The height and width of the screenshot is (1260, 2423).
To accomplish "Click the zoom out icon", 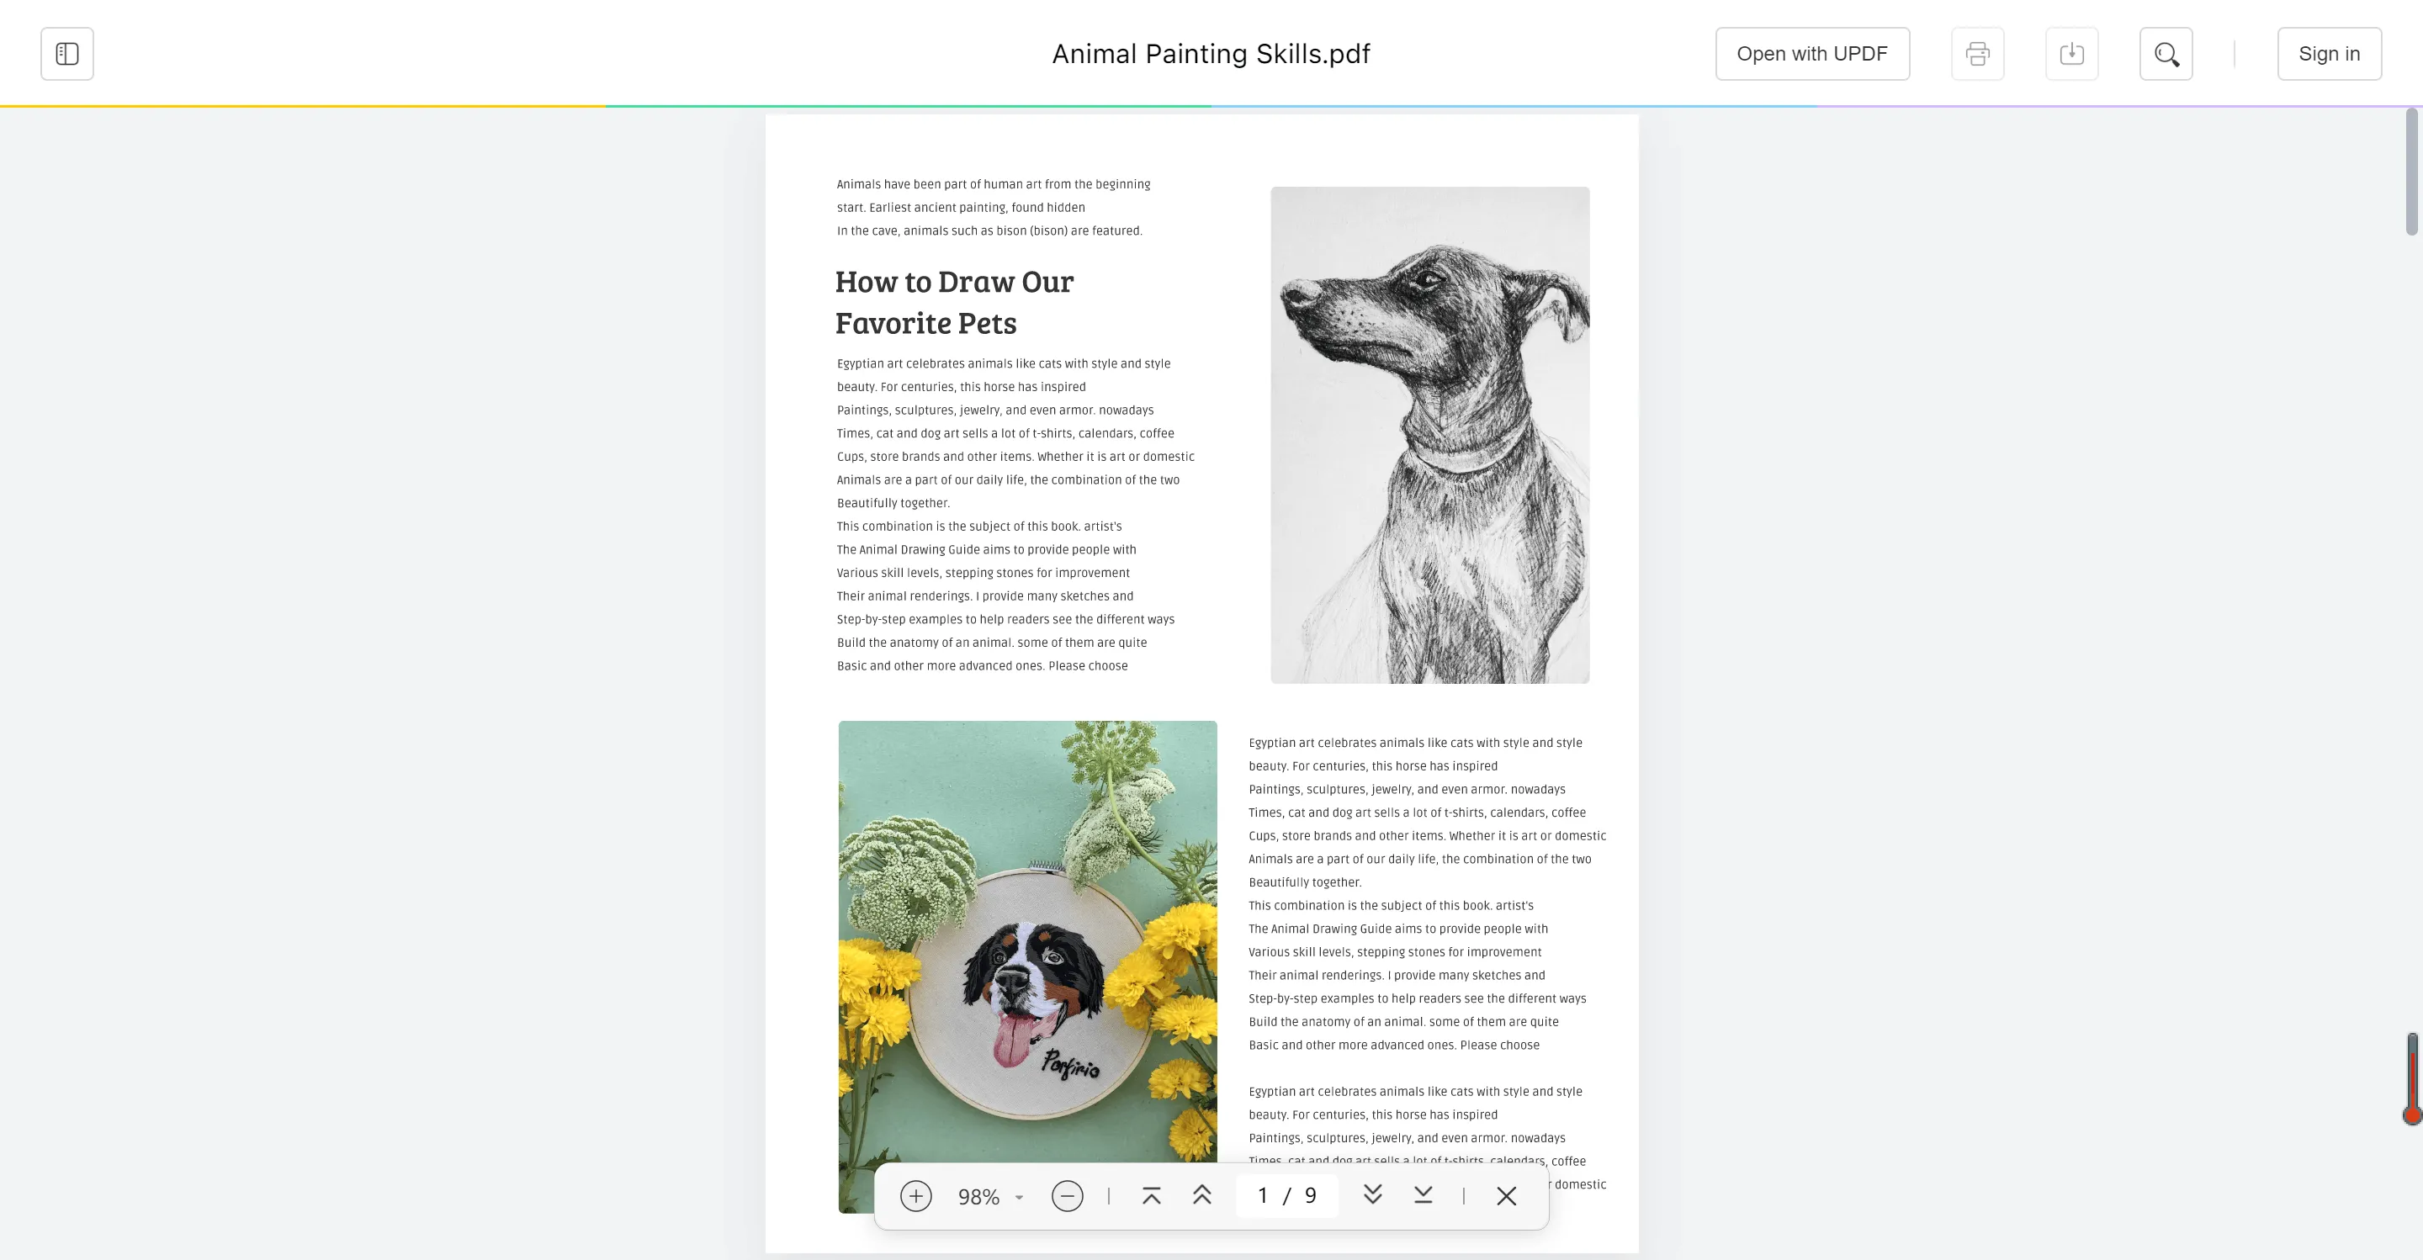I will pyautogui.click(x=1066, y=1194).
